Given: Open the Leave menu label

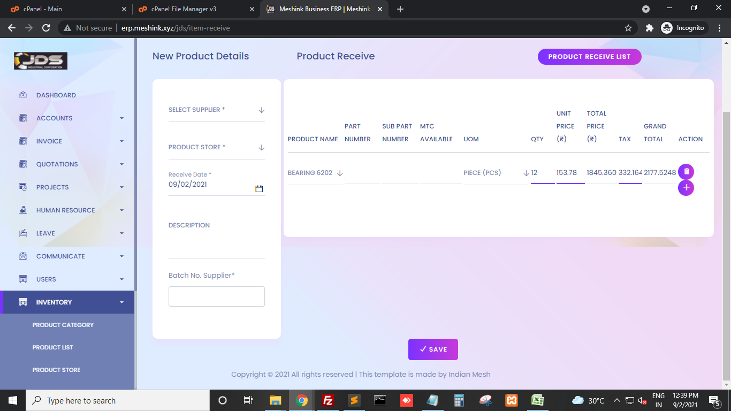Looking at the screenshot, I should point(45,233).
